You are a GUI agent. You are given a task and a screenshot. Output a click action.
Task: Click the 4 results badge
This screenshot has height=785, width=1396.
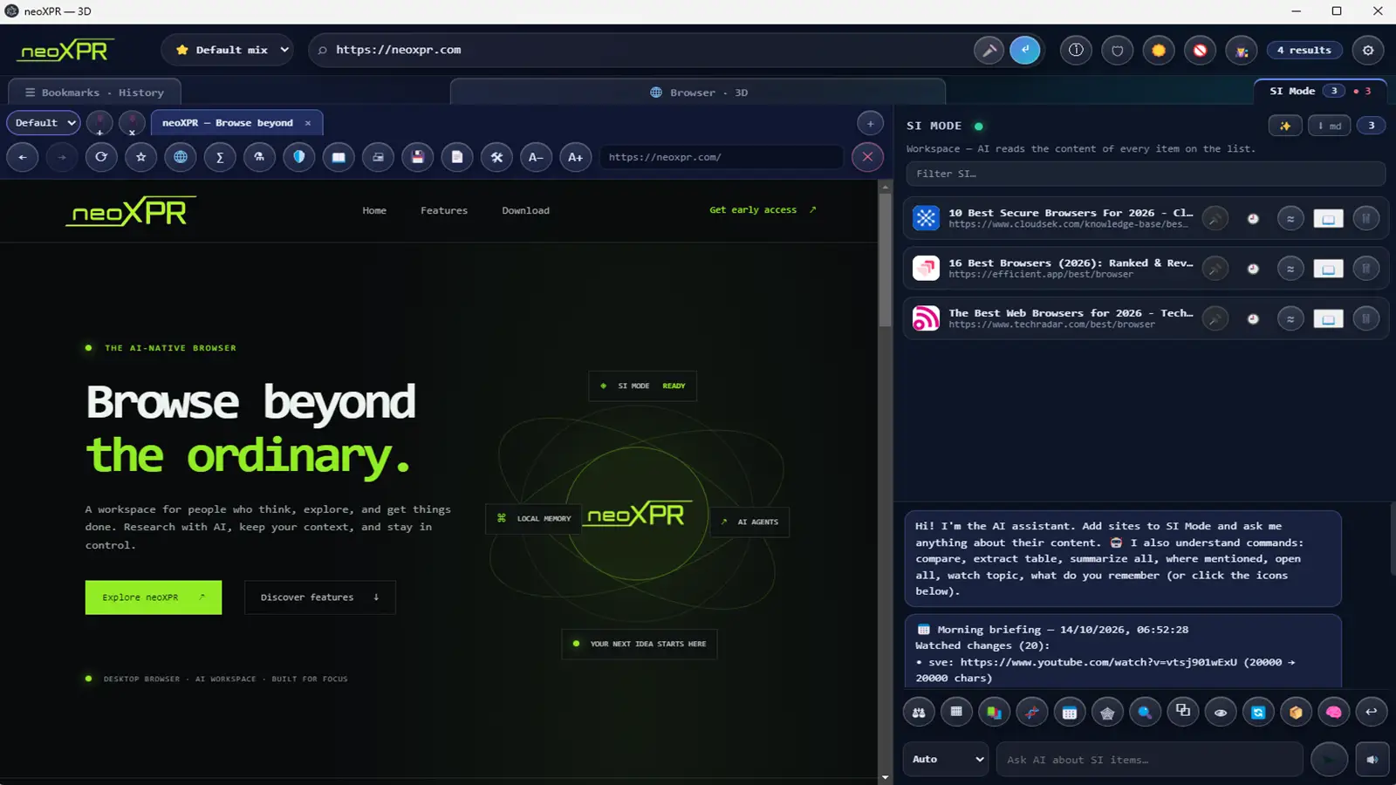1304,50
